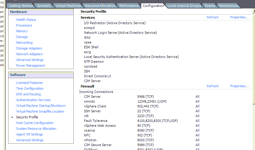Open the Licensed Features link
Image resolution: width=255 pixels, height=150 pixels.
point(29,83)
